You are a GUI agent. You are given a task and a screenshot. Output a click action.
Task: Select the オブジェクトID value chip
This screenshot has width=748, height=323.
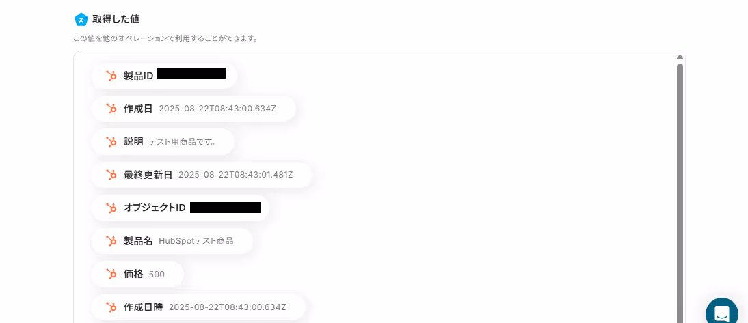pyautogui.click(x=181, y=208)
